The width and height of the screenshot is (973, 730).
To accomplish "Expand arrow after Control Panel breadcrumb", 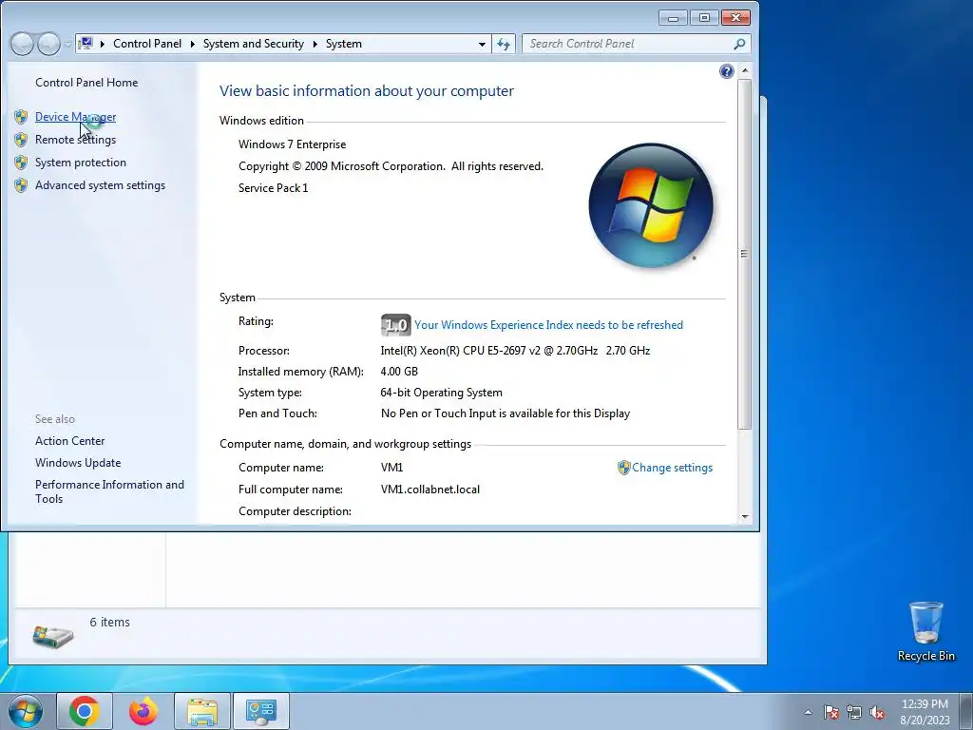I will (x=192, y=44).
